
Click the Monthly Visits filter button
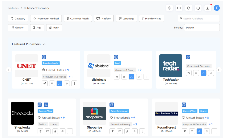point(151,19)
